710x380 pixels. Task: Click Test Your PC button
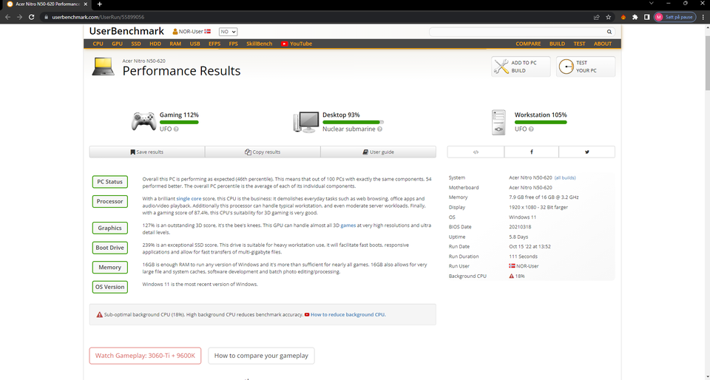586,67
